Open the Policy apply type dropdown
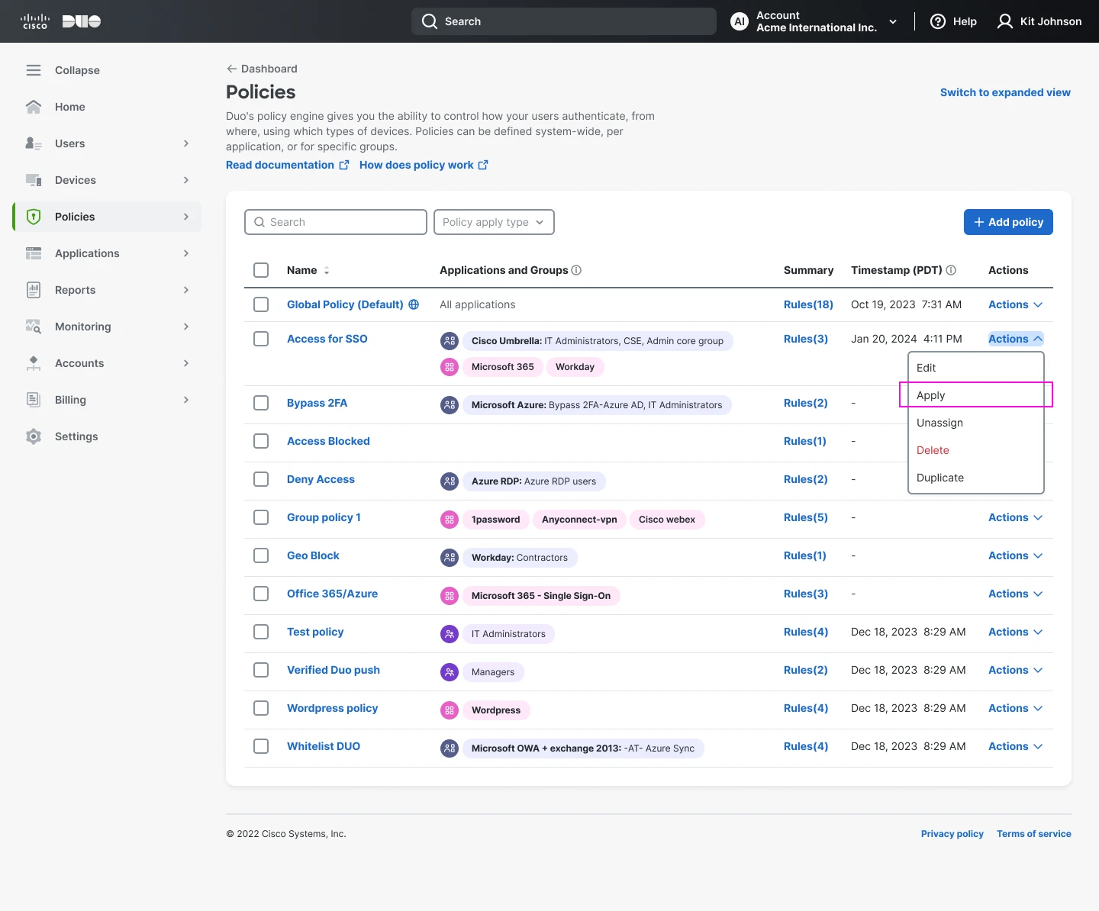This screenshot has height=911, width=1099. [x=494, y=222]
